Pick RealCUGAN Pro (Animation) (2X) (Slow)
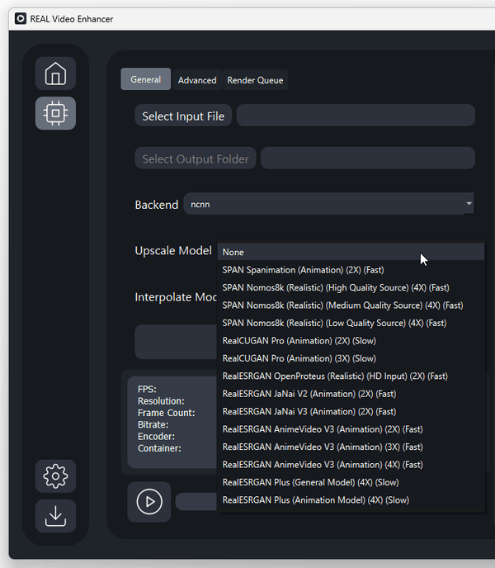This screenshot has height=568, width=495. [x=351, y=340]
